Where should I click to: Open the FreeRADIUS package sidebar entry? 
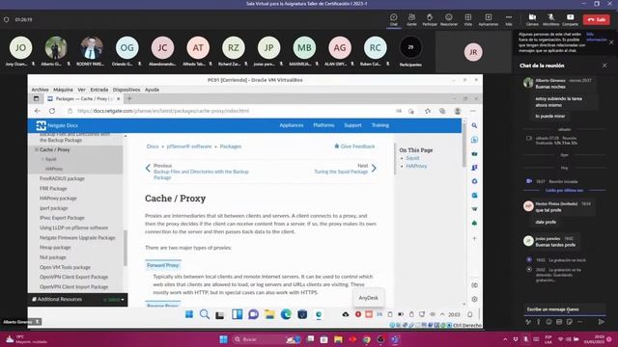62,178
